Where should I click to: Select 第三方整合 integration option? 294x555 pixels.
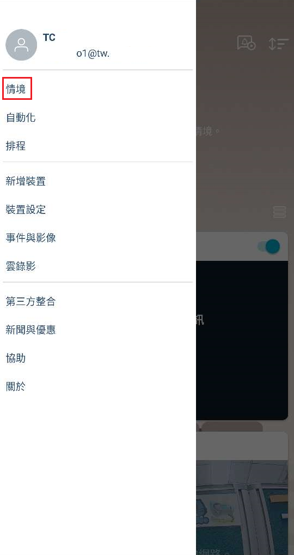(x=30, y=302)
